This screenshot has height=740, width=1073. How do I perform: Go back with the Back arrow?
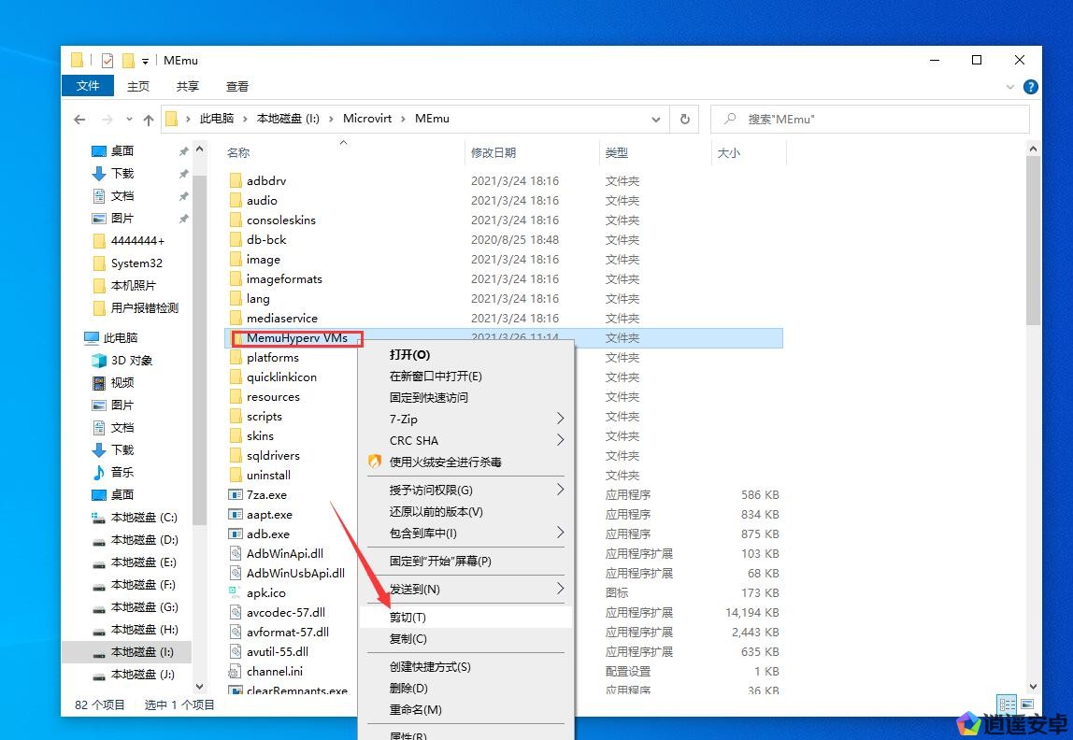(79, 120)
